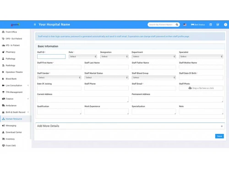The height and width of the screenshot is (172, 229).
Task: Click the Staff Father Name field
Action: (154, 67)
